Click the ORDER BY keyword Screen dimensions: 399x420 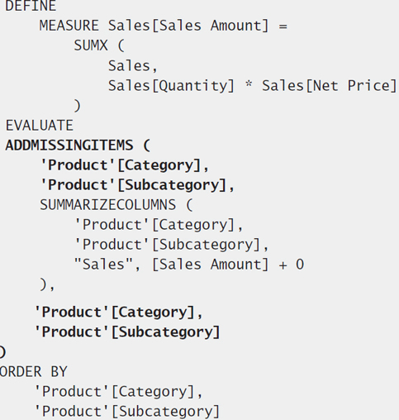click(33, 372)
